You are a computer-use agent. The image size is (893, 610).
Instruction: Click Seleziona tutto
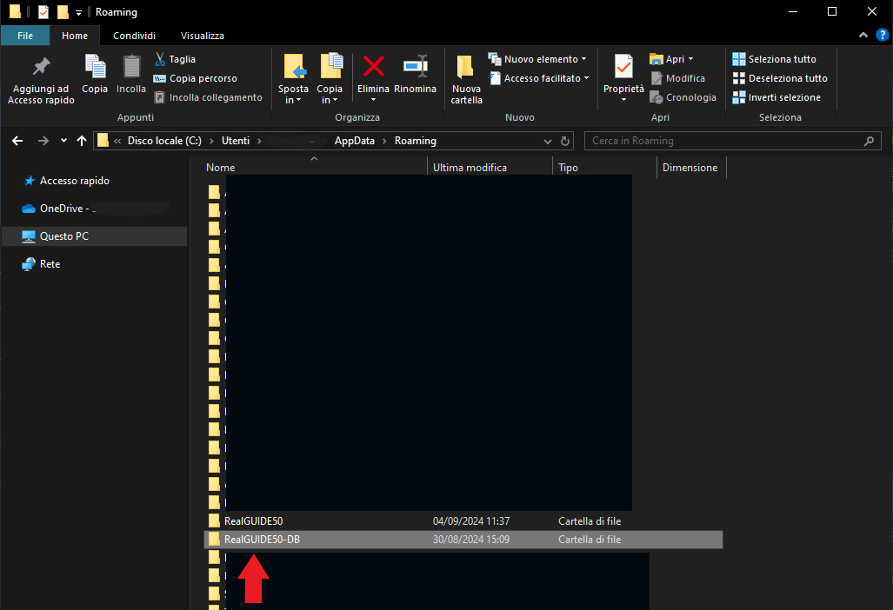click(x=782, y=59)
